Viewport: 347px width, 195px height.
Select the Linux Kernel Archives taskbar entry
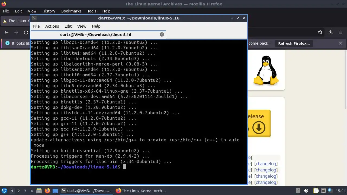[x=141, y=191]
